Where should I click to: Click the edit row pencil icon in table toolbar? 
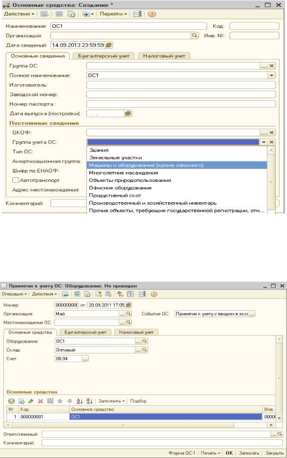31,401
